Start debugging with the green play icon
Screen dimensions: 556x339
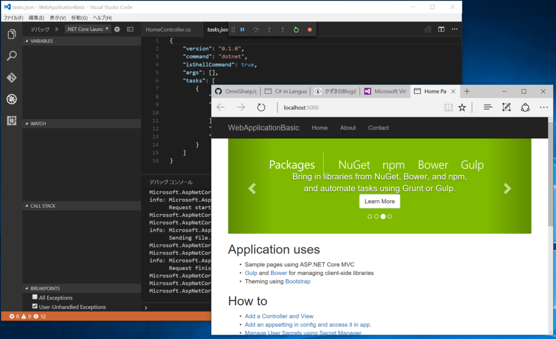point(56,29)
